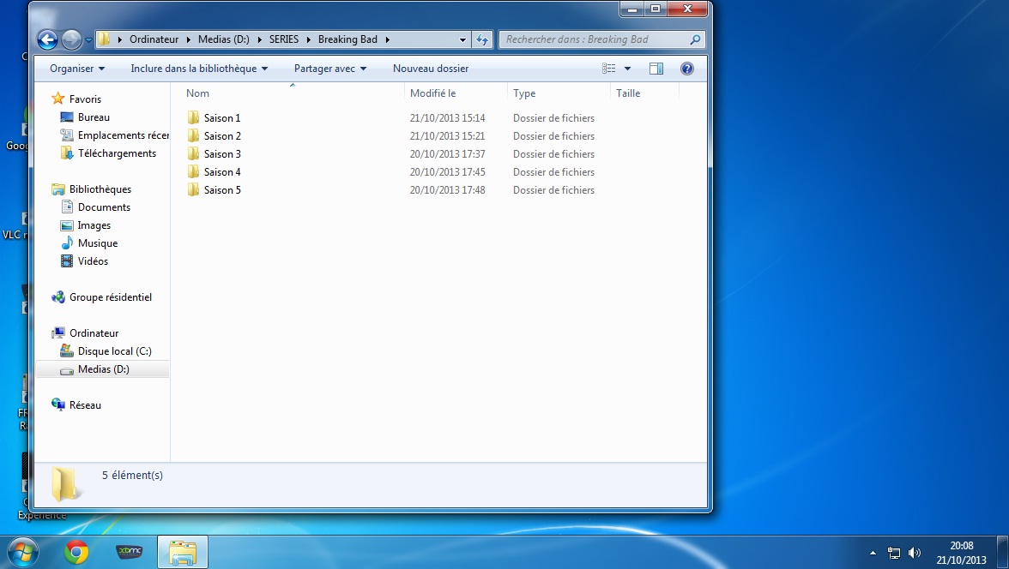
Task: Click the Forward navigation arrow
Action: pyautogui.click(x=71, y=40)
